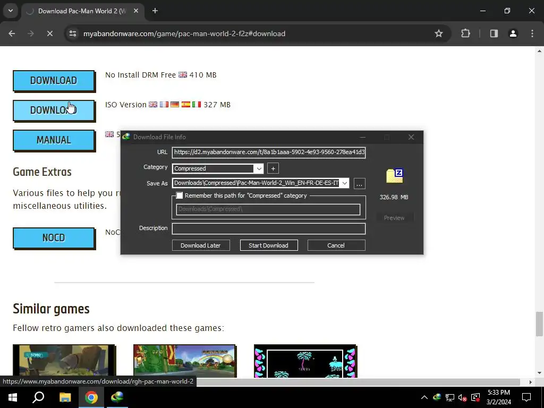The image size is (544, 408).
Task: Close the Download Pac-Man World 2 tab
Action: pyautogui.click(x=136, y=11)
